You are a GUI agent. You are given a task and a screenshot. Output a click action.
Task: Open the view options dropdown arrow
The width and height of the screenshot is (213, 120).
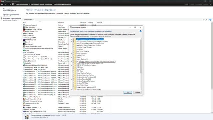pyautogui.click(x=207, y=20)
